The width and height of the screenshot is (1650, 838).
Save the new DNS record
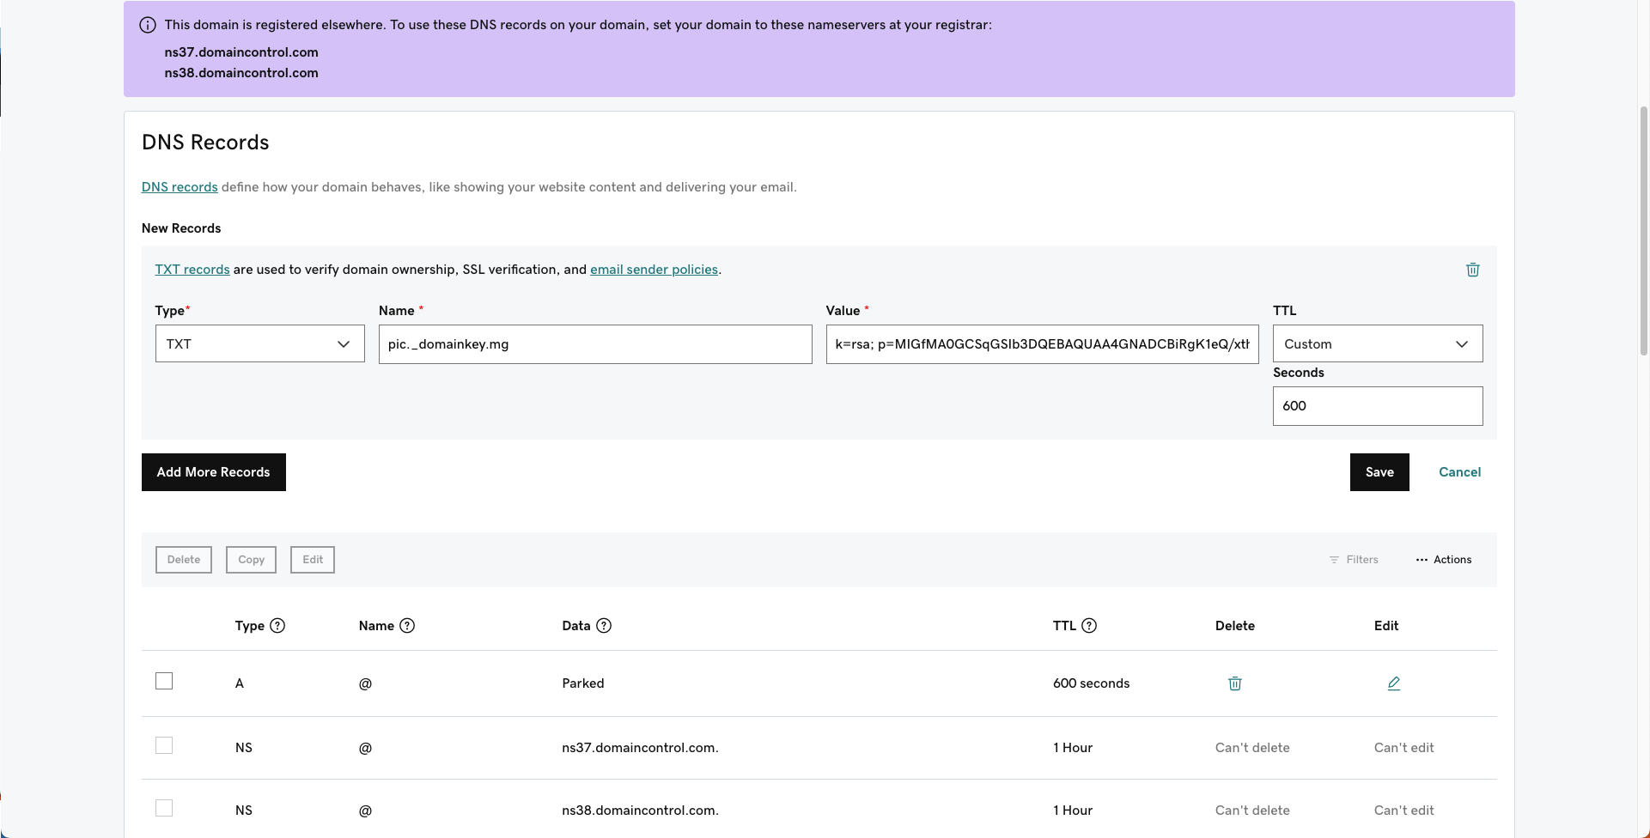[x=1379, y=472]
